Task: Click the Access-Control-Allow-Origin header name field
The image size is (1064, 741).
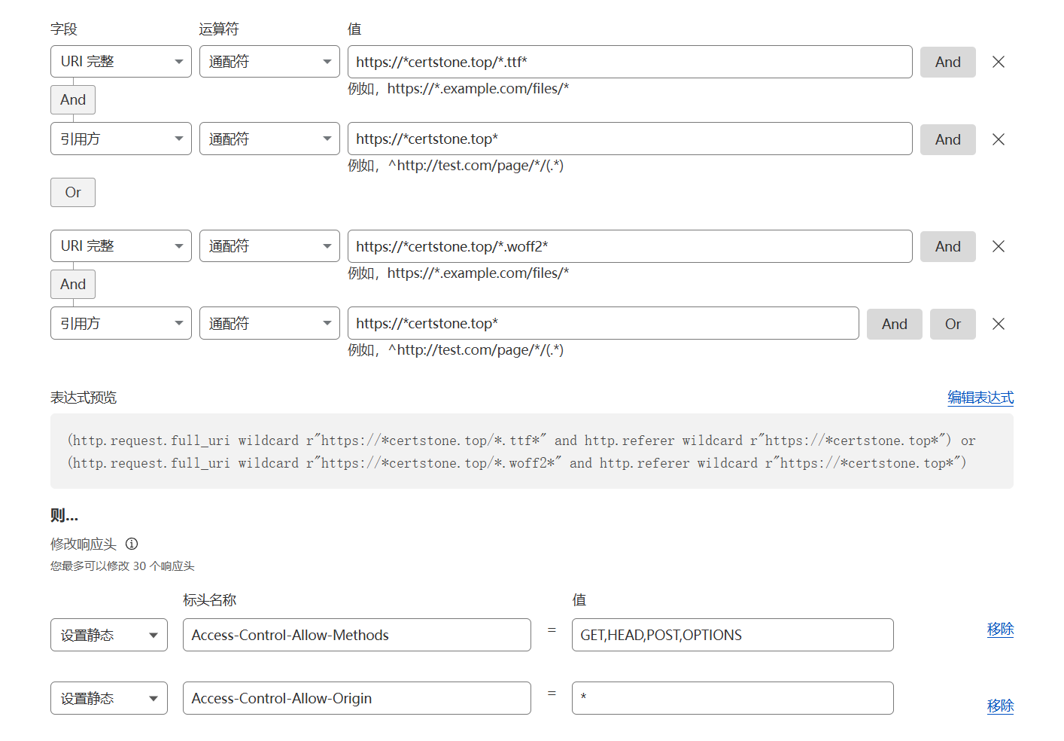Action: (x=356, y=698)
